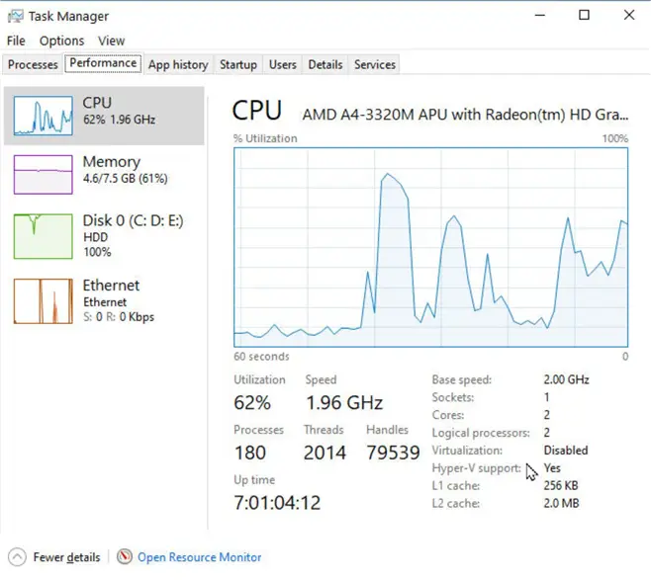
Task: Click the 79539 handles value
Action: [393, 453]
